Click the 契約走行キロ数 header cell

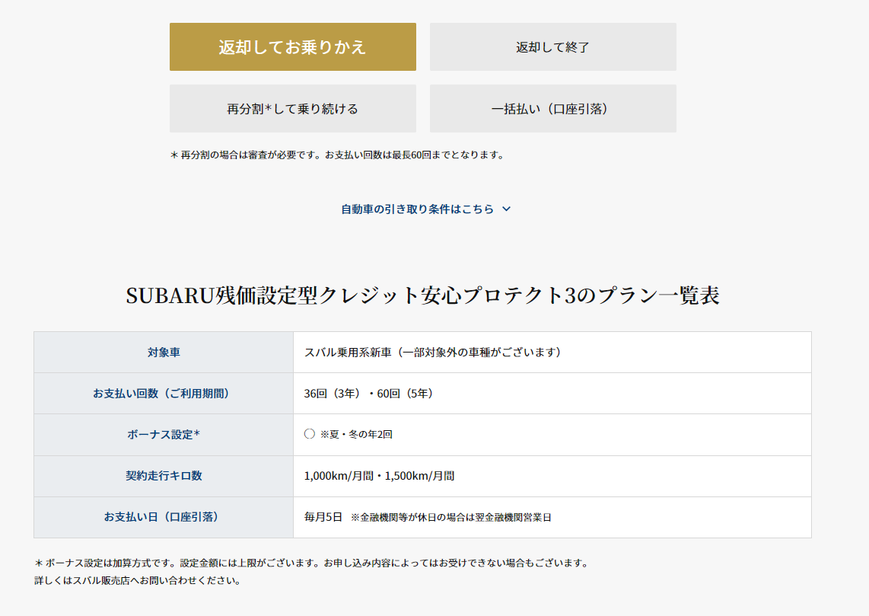coord(164,476)
